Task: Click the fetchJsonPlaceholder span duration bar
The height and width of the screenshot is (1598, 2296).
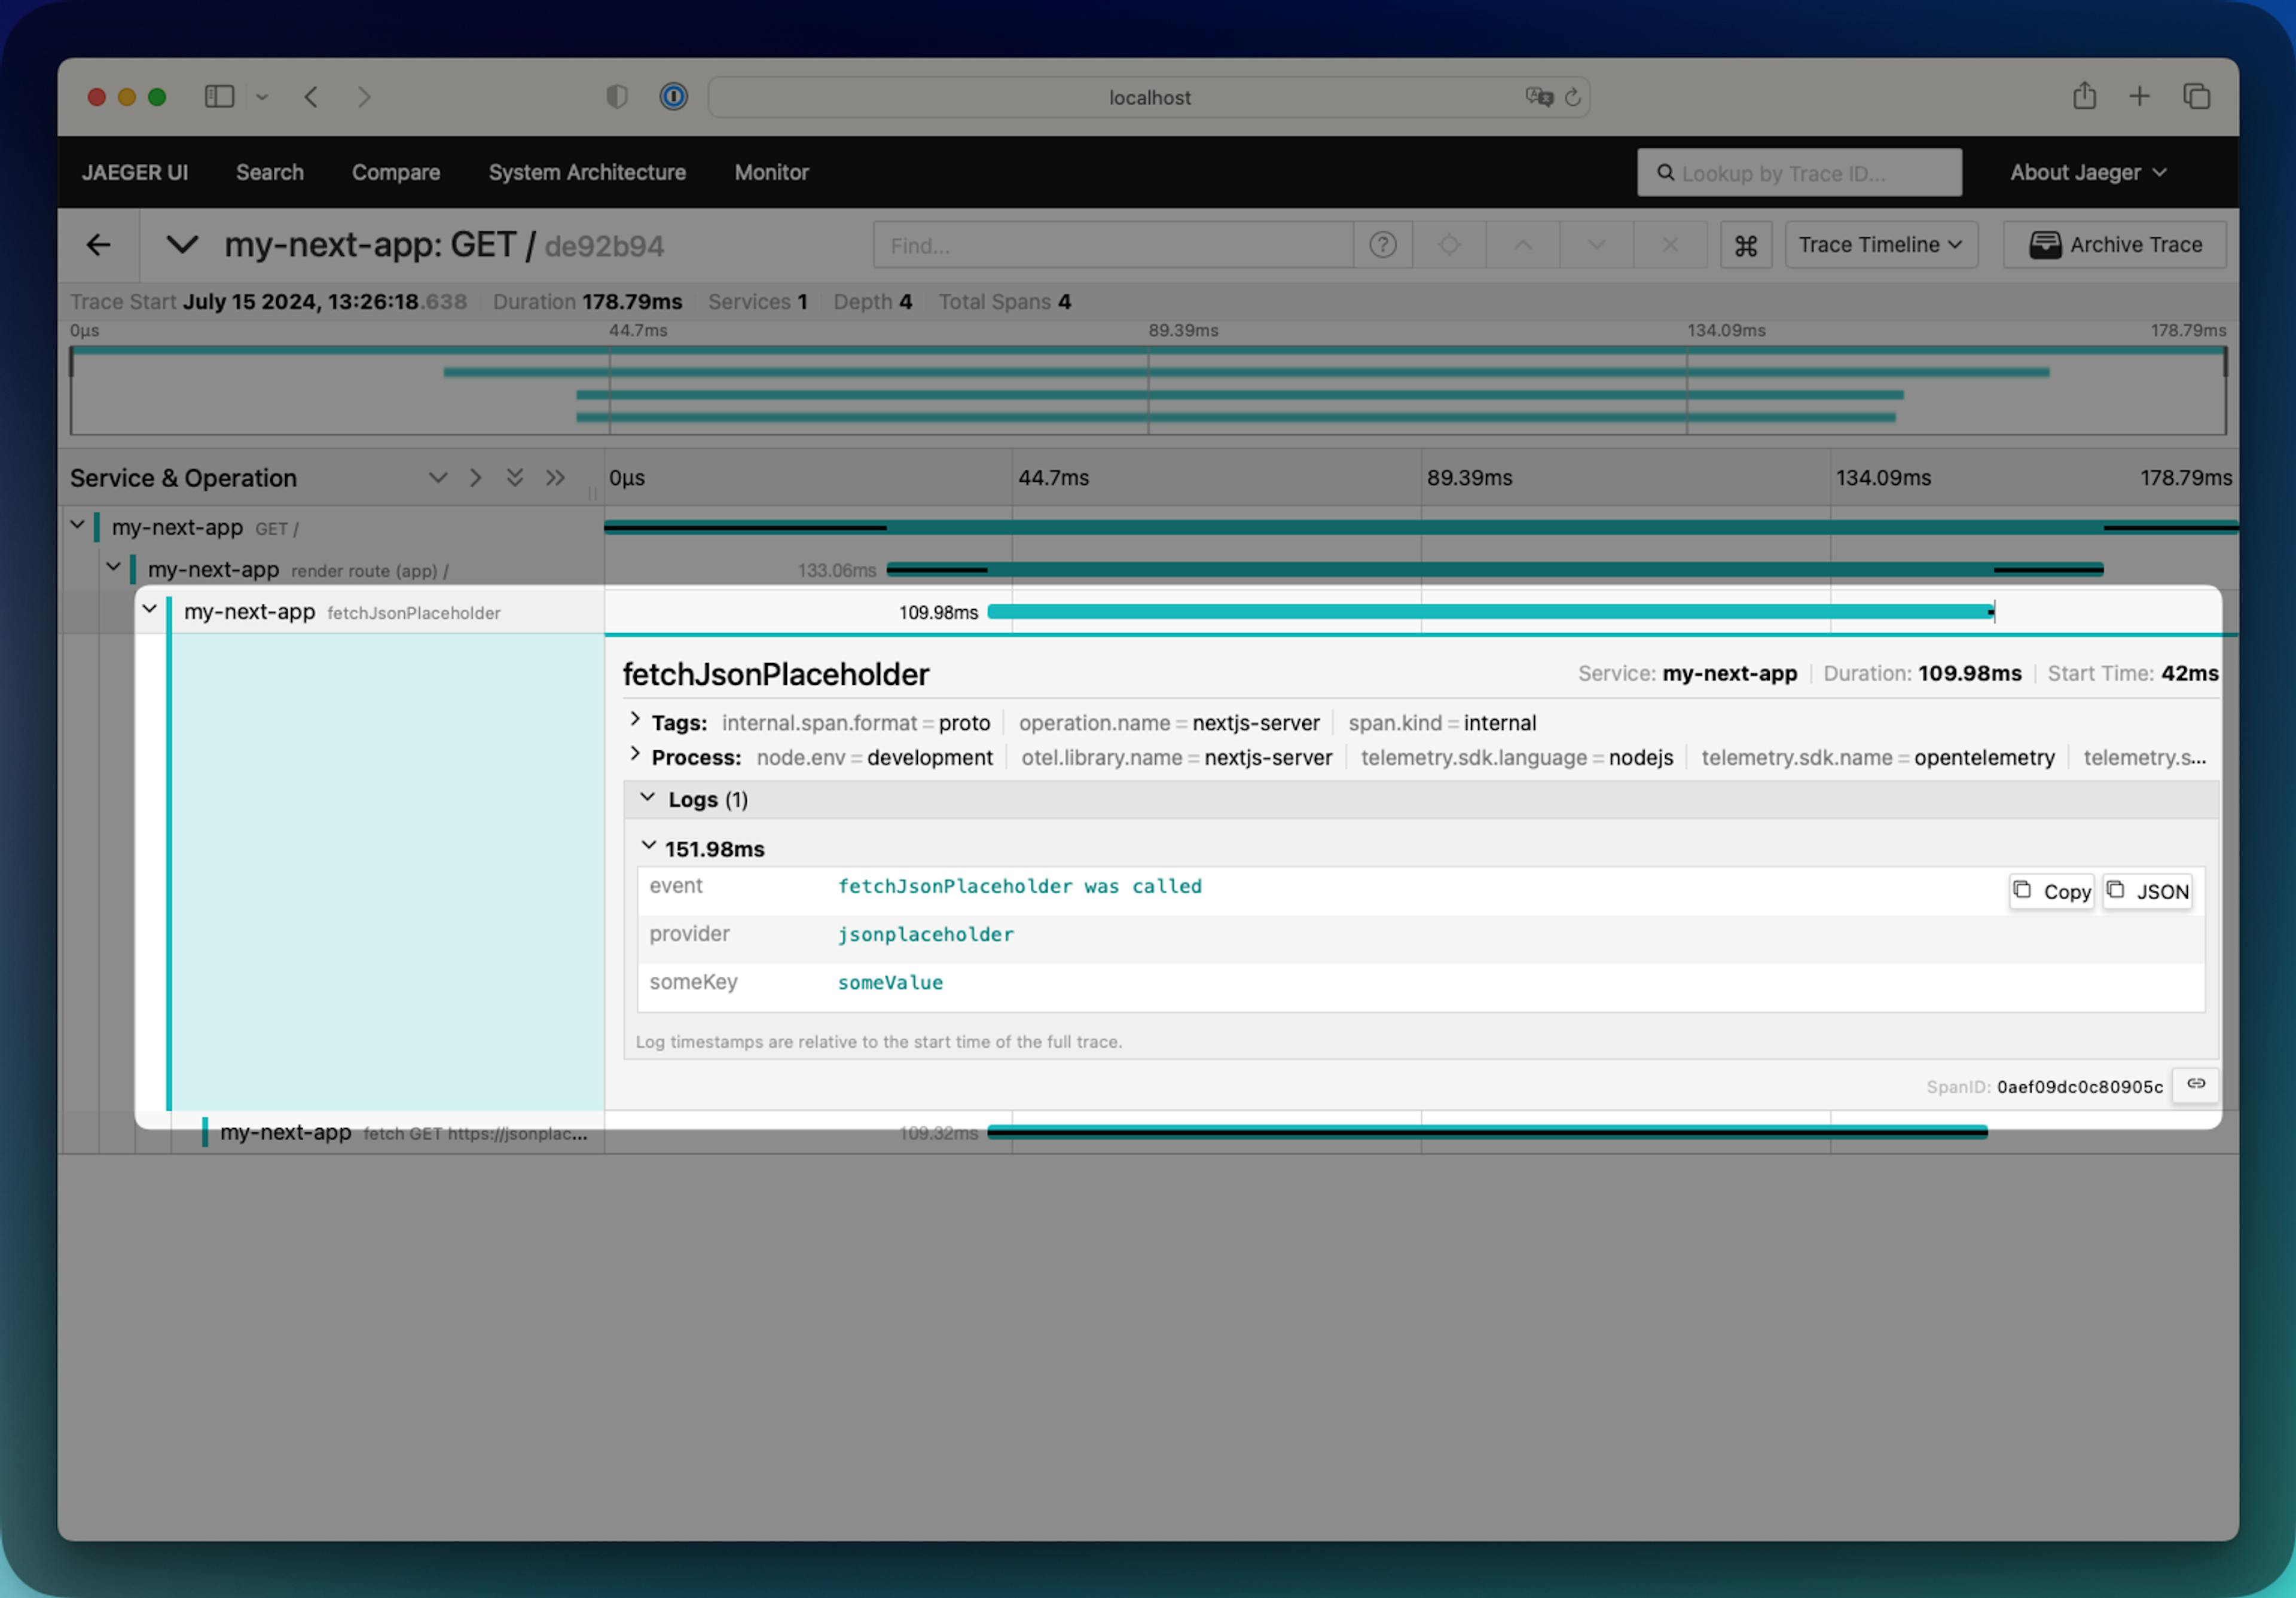Action: 1490,612
